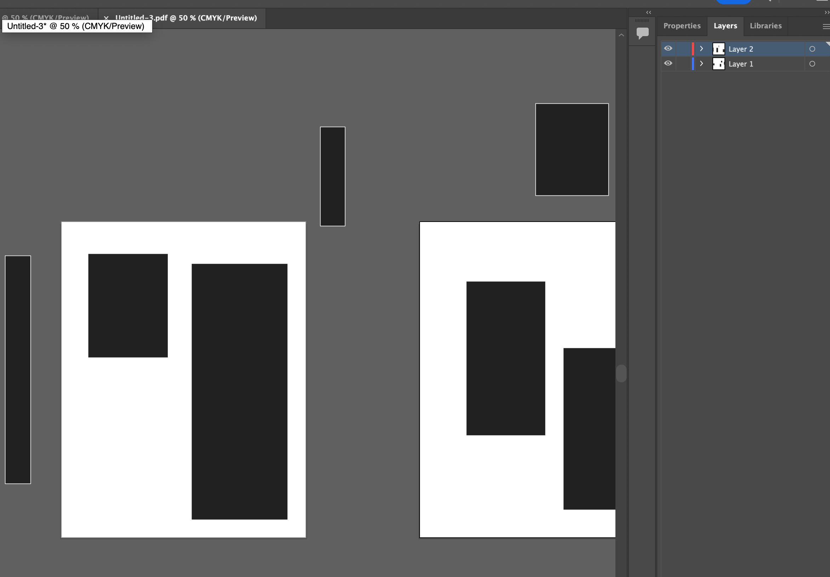Open the Layers panel hamburger menu
The image size is (830, 577).
click(826, 27)
